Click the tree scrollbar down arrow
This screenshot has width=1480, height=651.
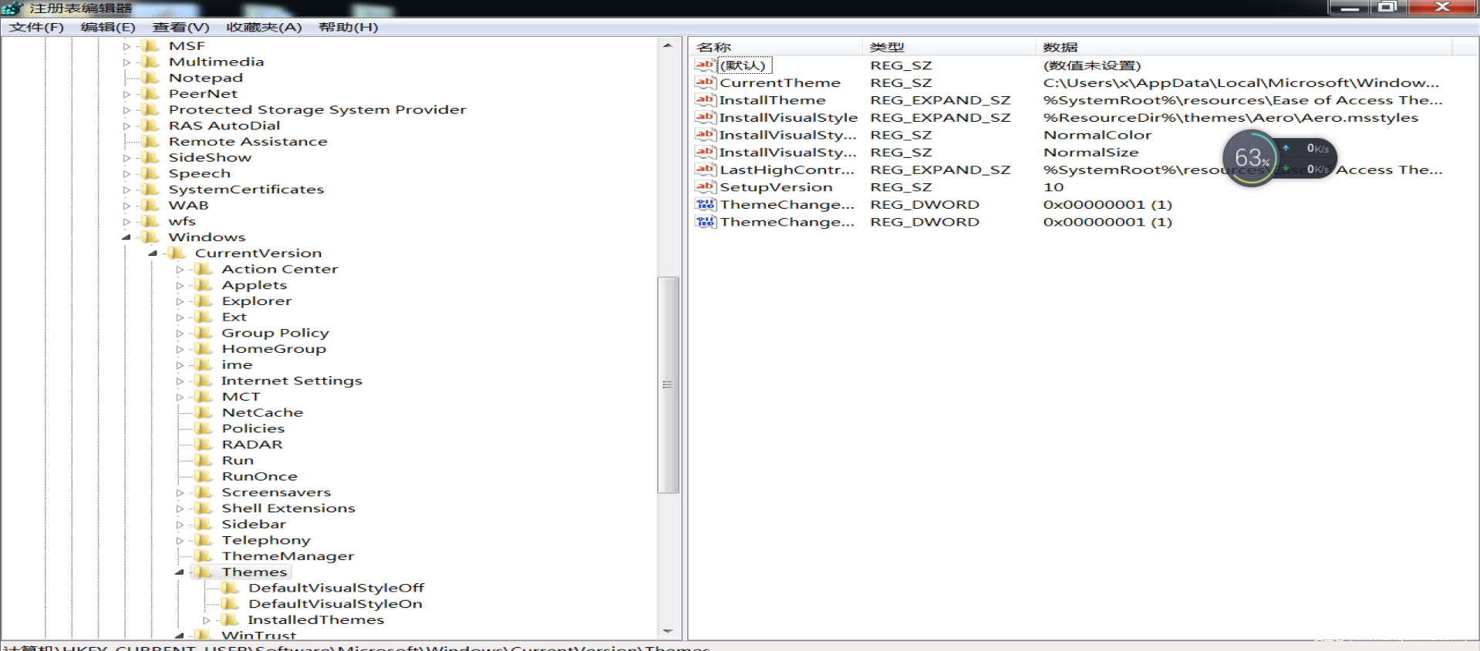click(668, 631)
